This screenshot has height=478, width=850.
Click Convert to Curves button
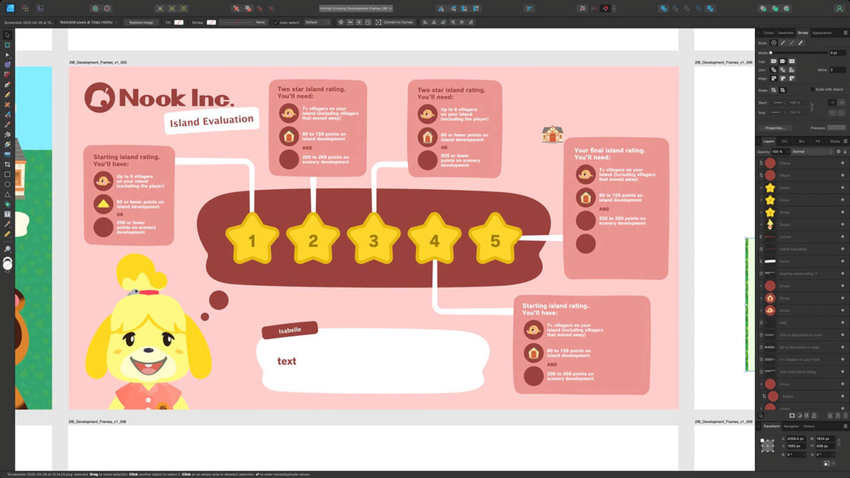pyautogui.click(x=395, y=22)
